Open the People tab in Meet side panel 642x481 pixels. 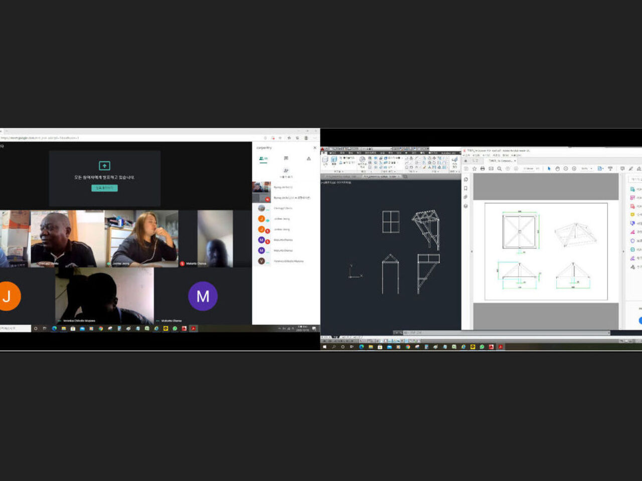(263, 158)
